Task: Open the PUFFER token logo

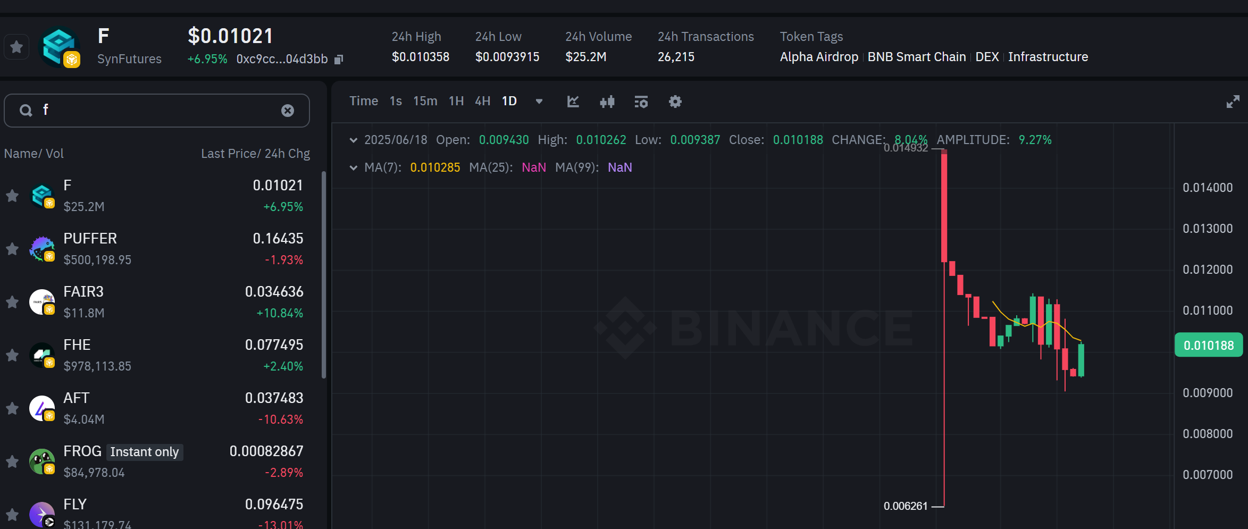Action: coord(43,249)
